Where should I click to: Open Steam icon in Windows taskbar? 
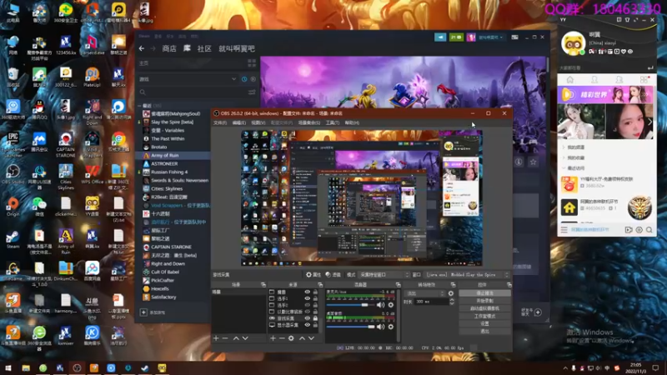(x=145, y=368)
